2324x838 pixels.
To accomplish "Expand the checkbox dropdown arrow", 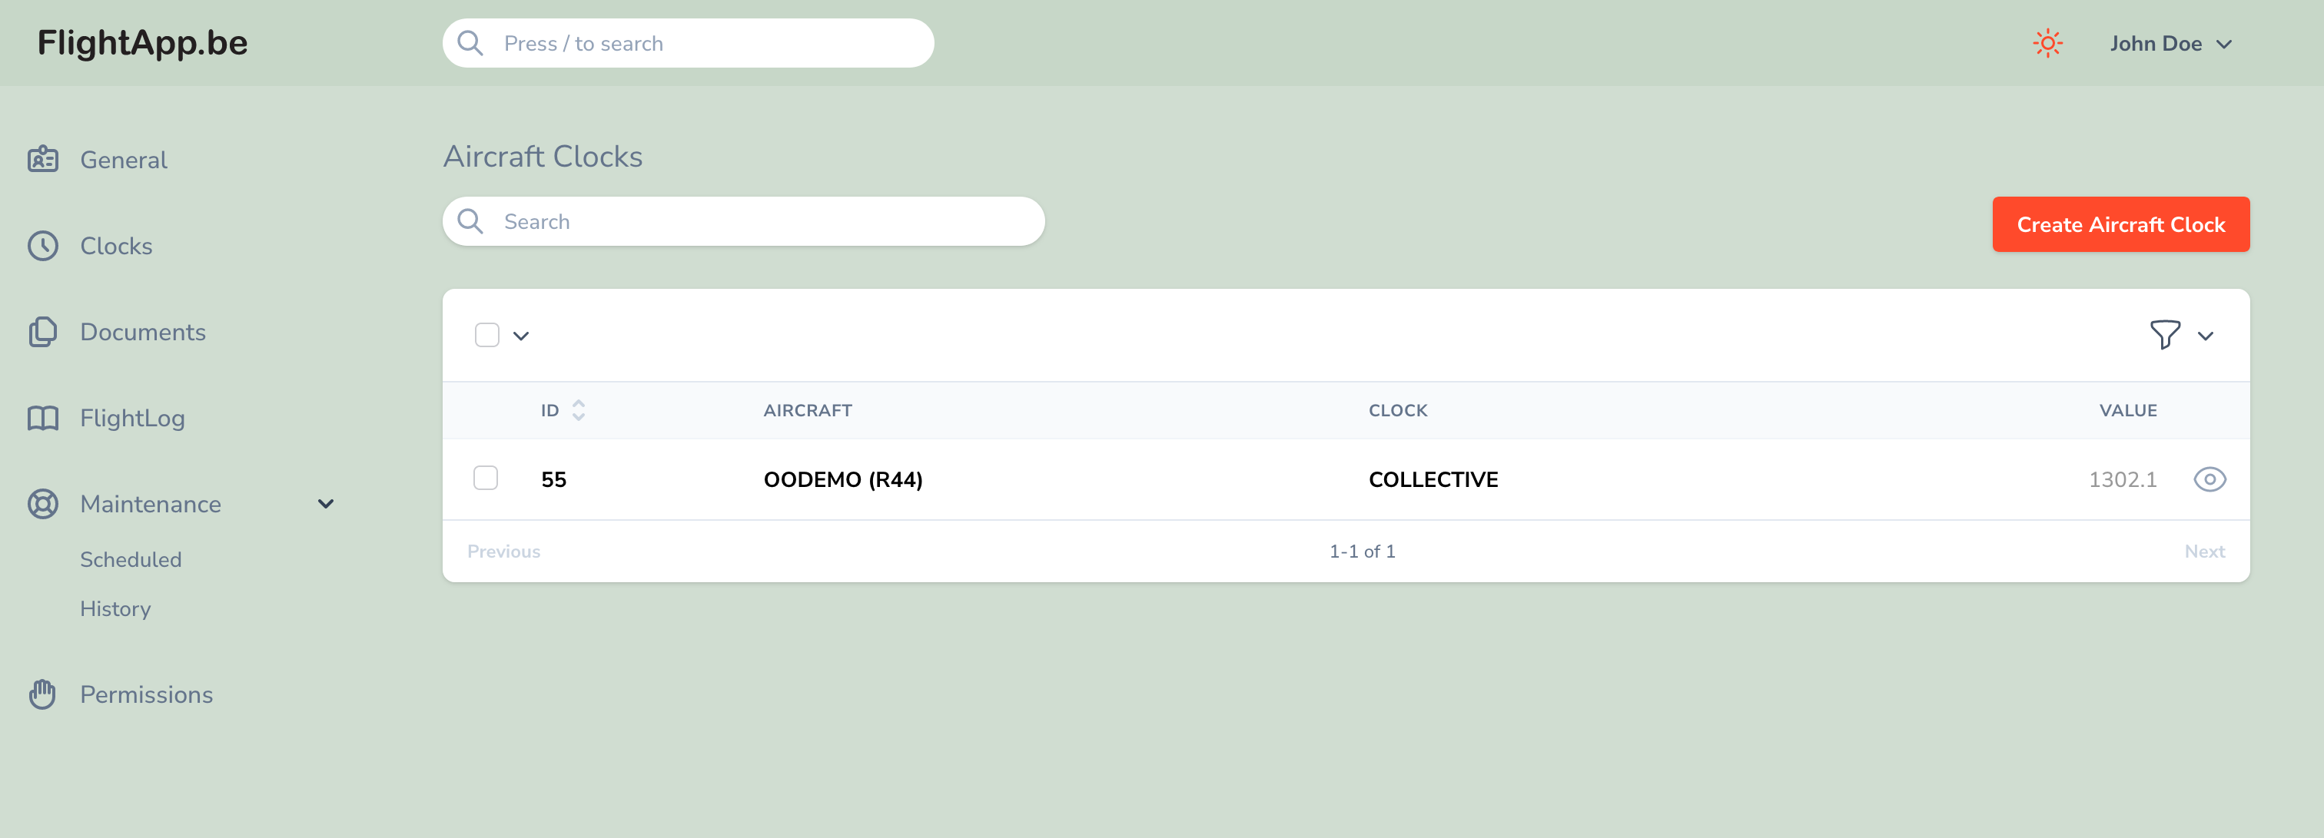I will [520, 335].
